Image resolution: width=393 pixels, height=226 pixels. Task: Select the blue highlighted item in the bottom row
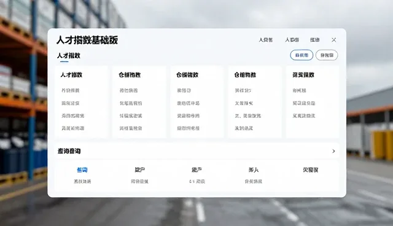(x=82, y=170)
